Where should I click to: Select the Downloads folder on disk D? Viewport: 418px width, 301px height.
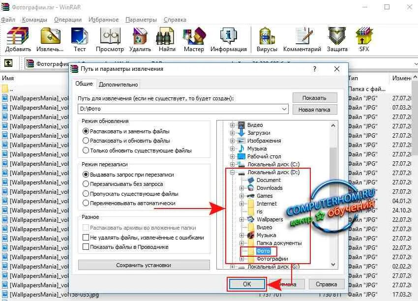click(x=269, y=188)
